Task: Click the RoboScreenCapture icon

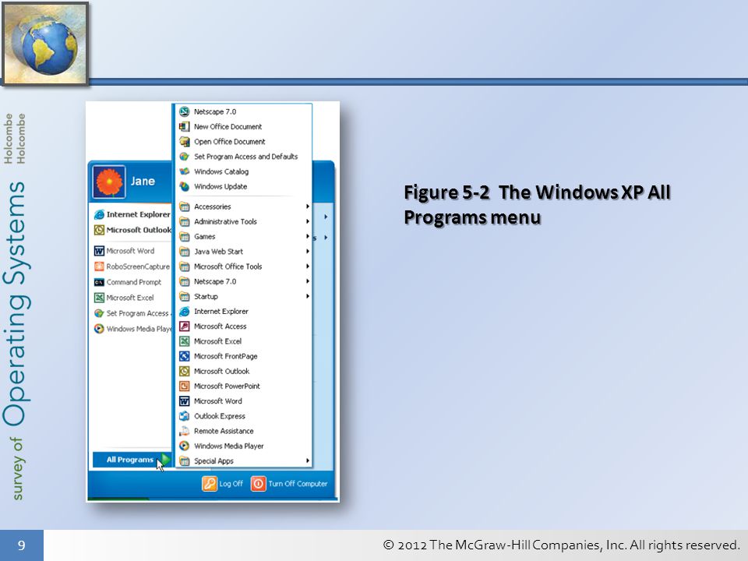Action: pyautogui.click(x=99, y=266)
